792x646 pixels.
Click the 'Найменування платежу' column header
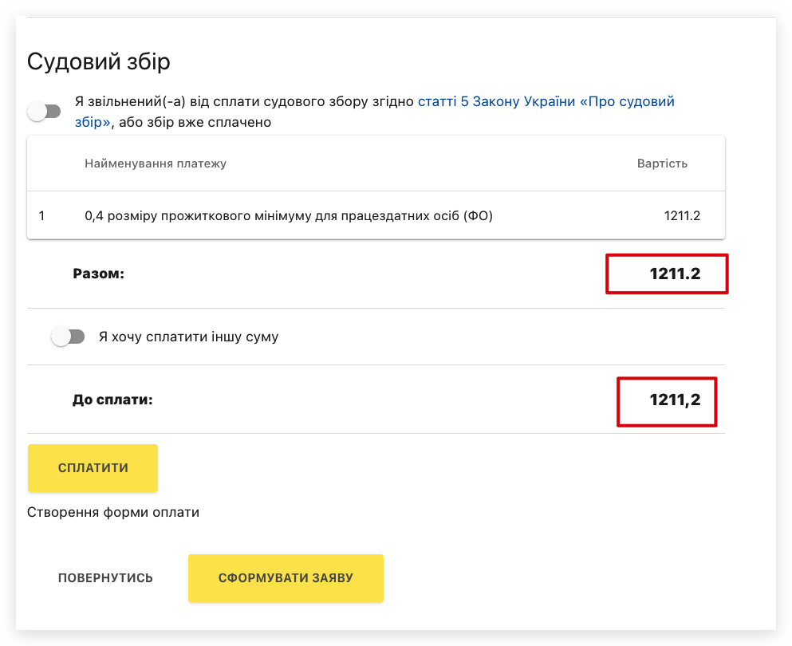click(156, 163)
